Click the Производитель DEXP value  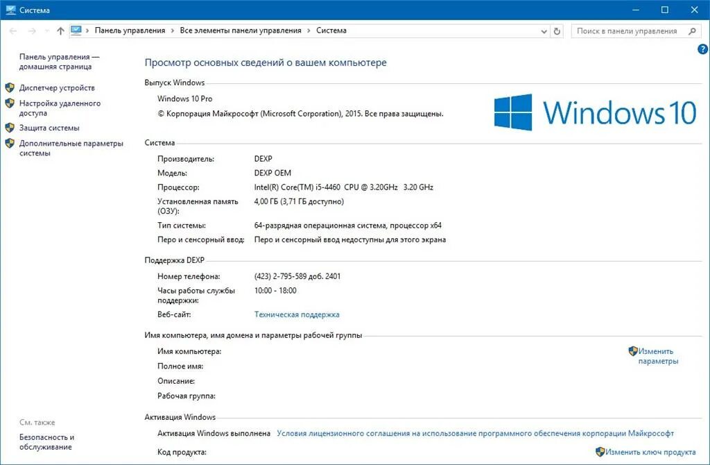pos(263,159)
